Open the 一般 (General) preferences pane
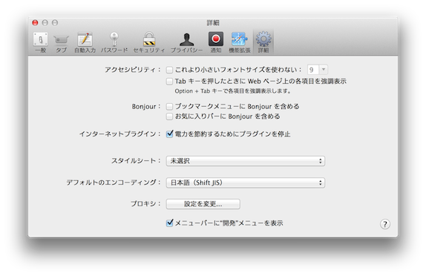426x276 pixels. point(41,42)
